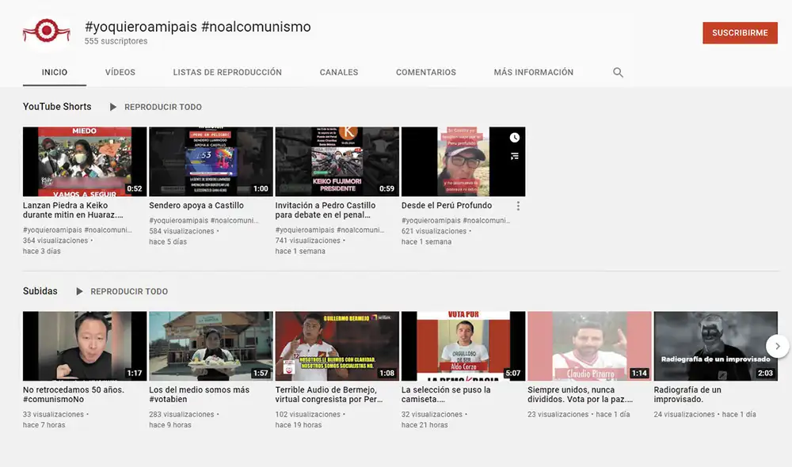Open the thumbnail of 'No retrocedamos 50 años'

(x=84, y=345)
